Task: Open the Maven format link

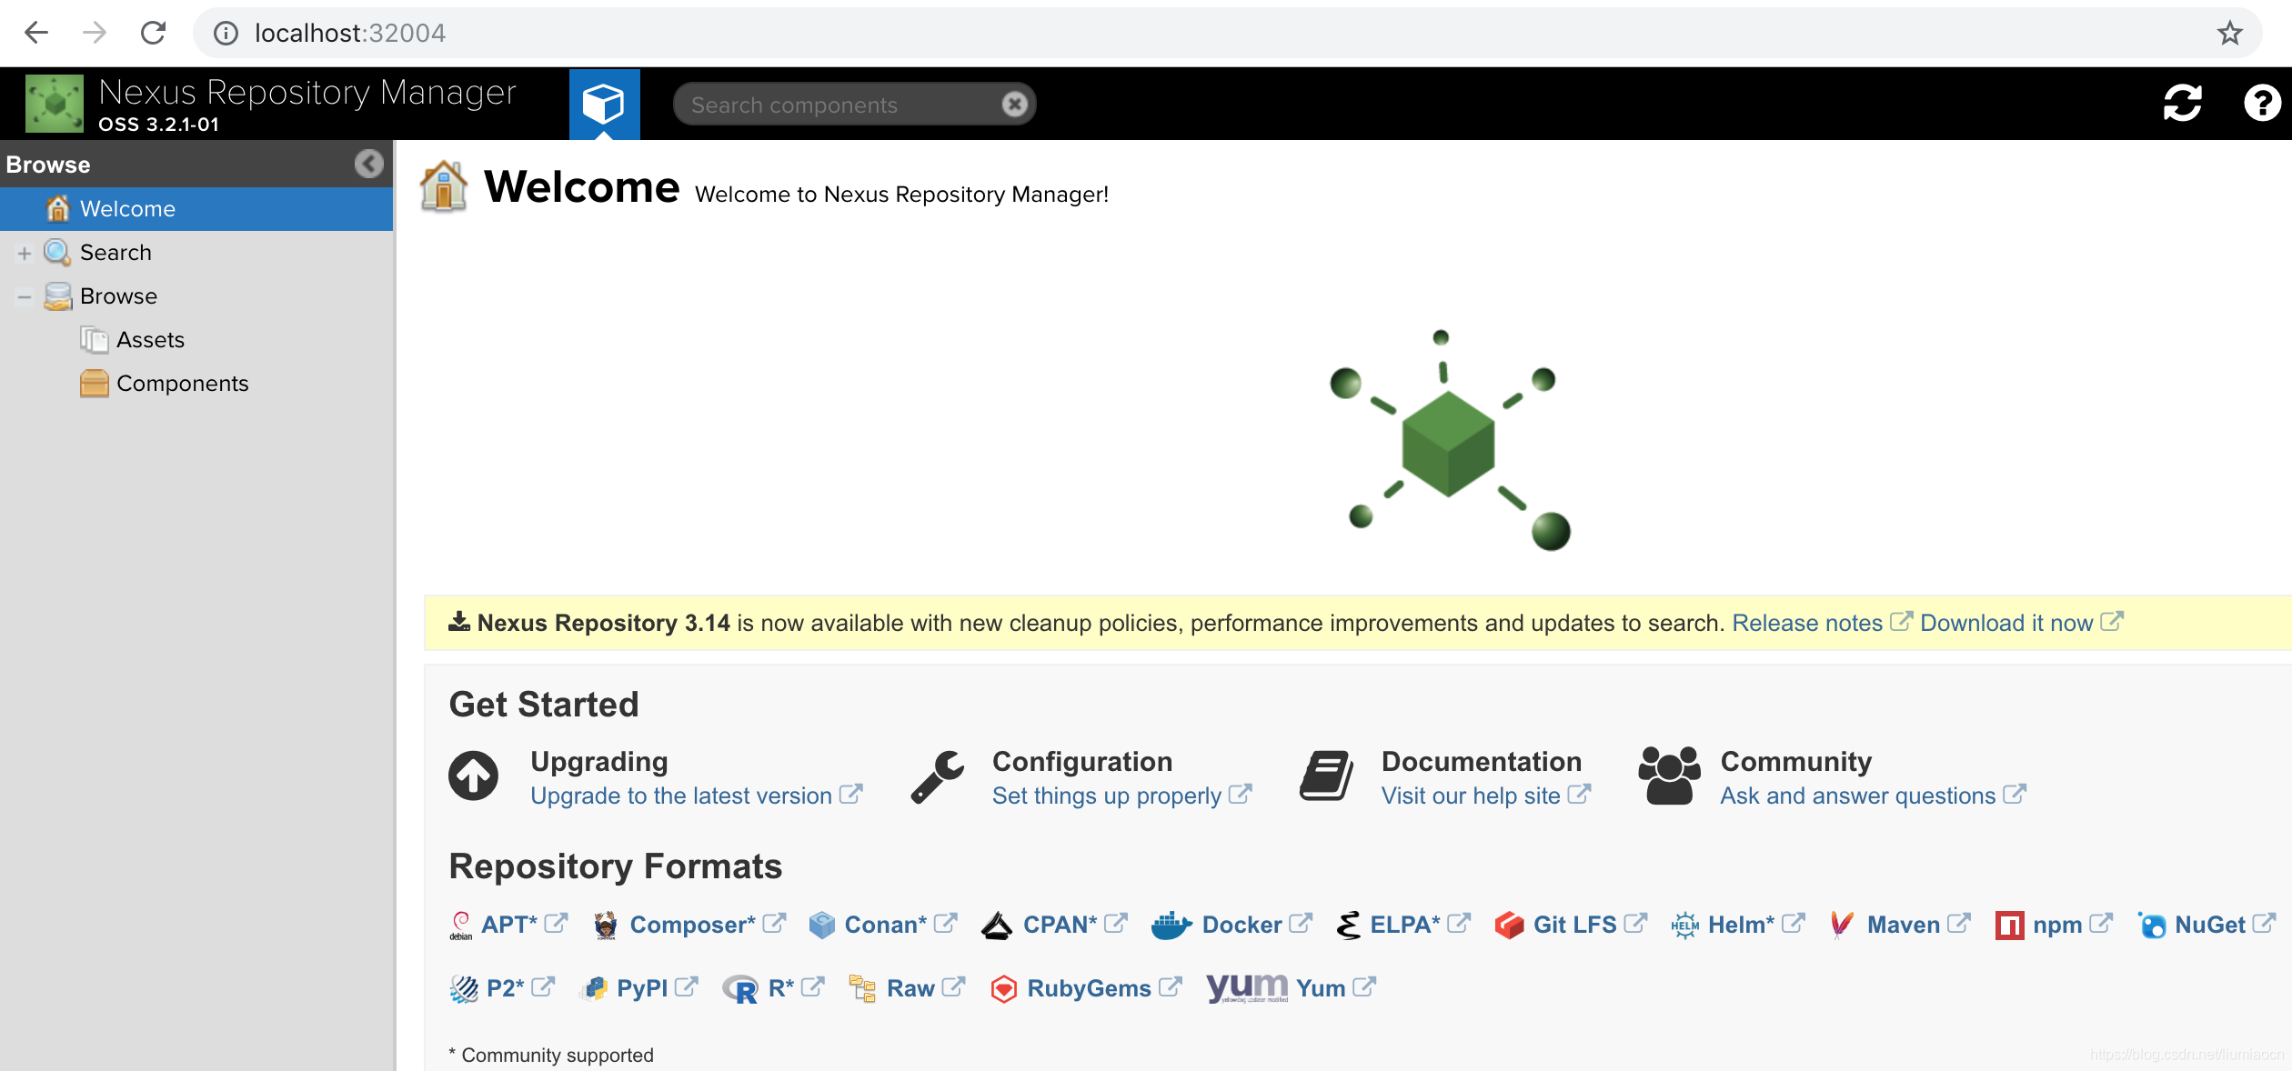Action: click(1903, 926)
